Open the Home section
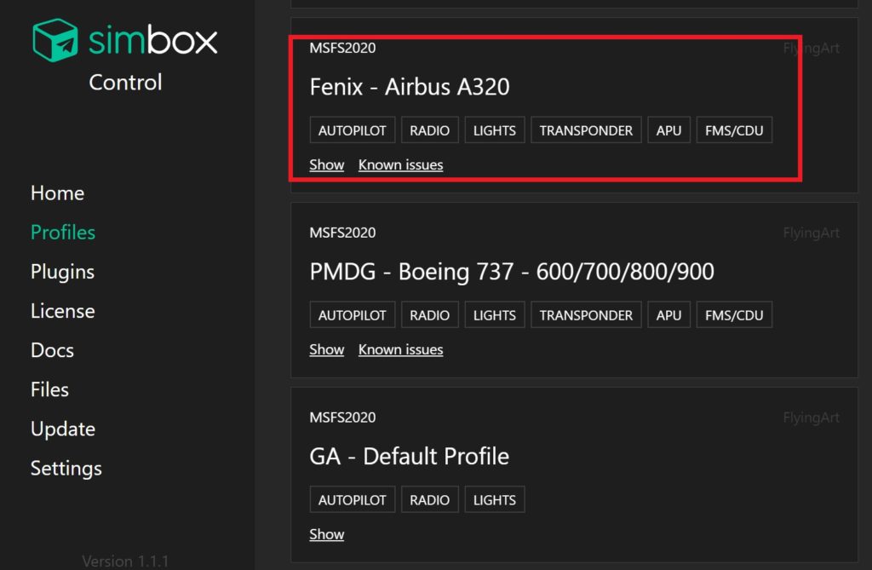 pyautogui.click(x=57, y=193)
